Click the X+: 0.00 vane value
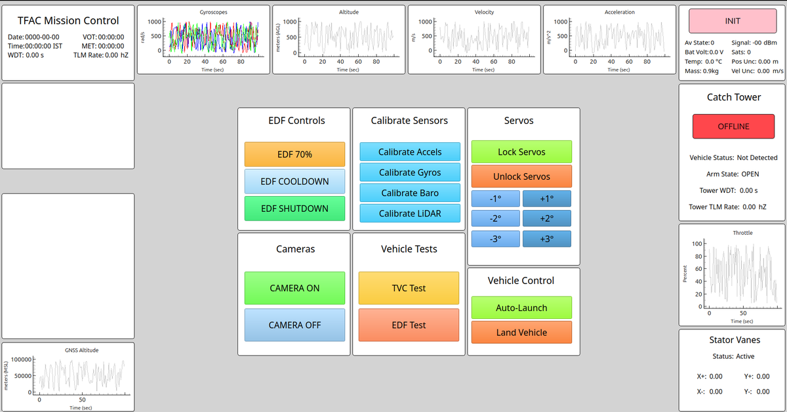The width and height of the screenshot is (787, 412). point(710,377)
